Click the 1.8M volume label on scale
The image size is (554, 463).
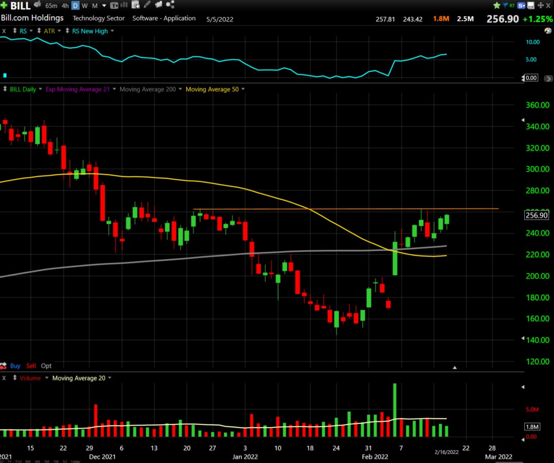point(532,427)
